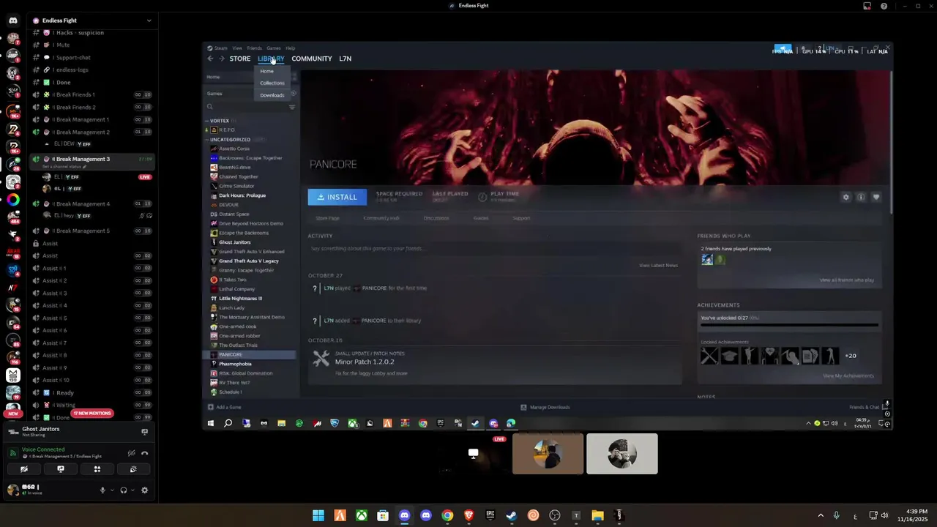Image resolution: width=937 pixels, height=527 pixels.
Task: Open Steam View menu
Action: click(x=237, y=48)
